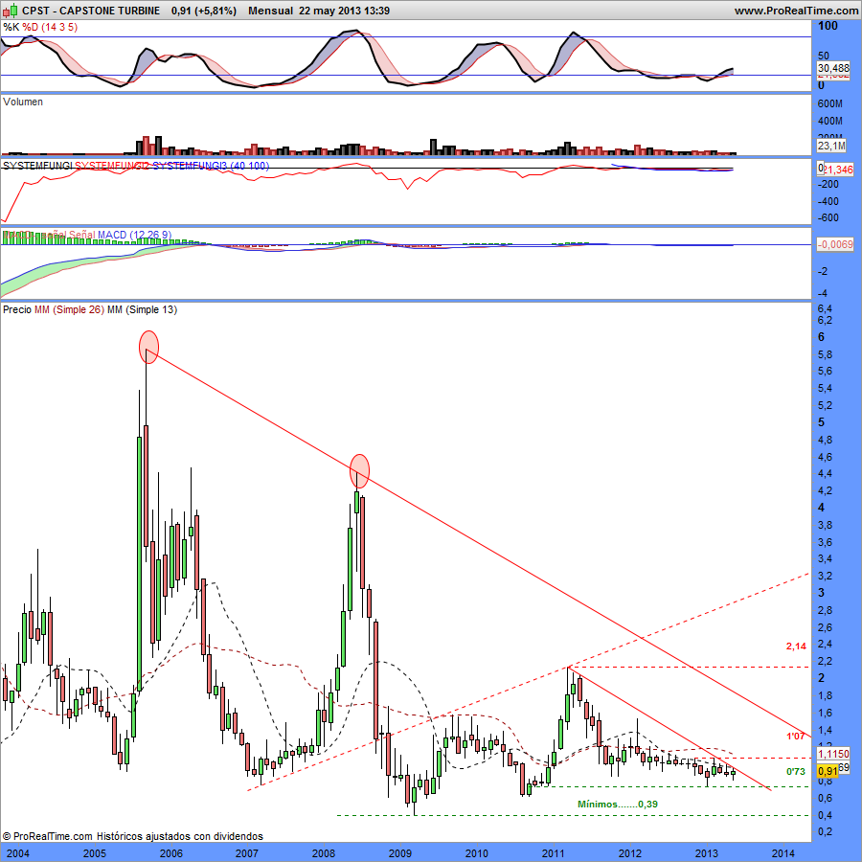Click the '4,4' price axis label
This screenshot has height=862, width=862.
(x=826, y=473)
